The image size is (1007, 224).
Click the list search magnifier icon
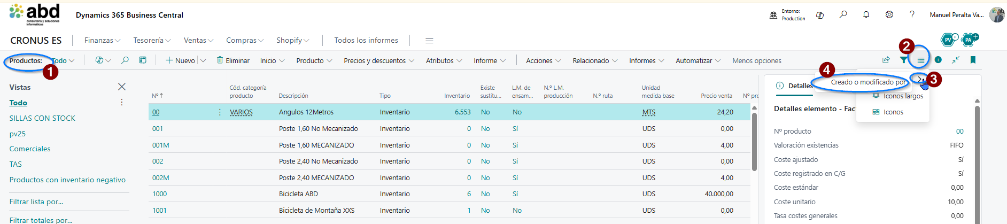pos(125,60)
